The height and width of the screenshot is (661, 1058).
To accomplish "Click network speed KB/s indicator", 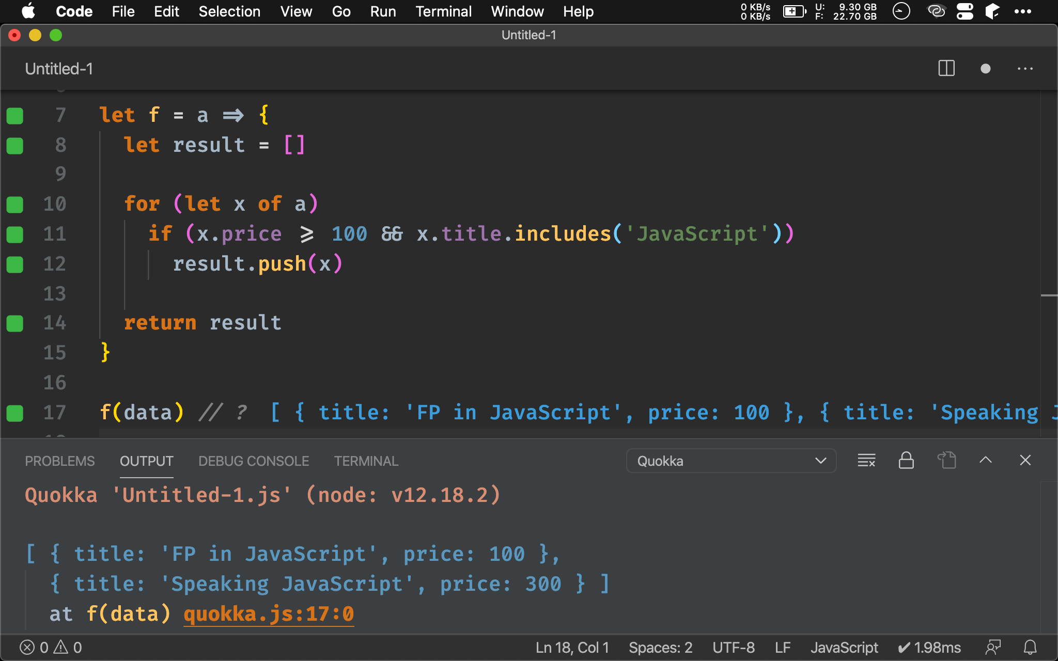I will point(755,11).
